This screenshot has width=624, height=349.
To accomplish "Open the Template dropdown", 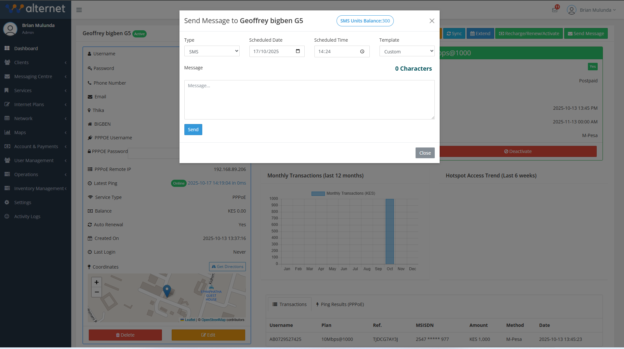I will pos(407,51).
